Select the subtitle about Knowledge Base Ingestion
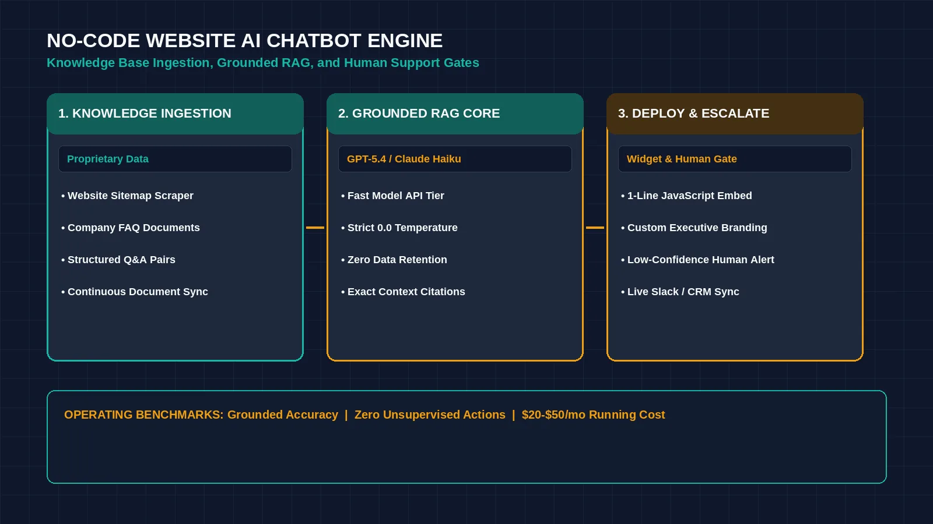Viewport: 933px width, 524px height. pos(263,63)
